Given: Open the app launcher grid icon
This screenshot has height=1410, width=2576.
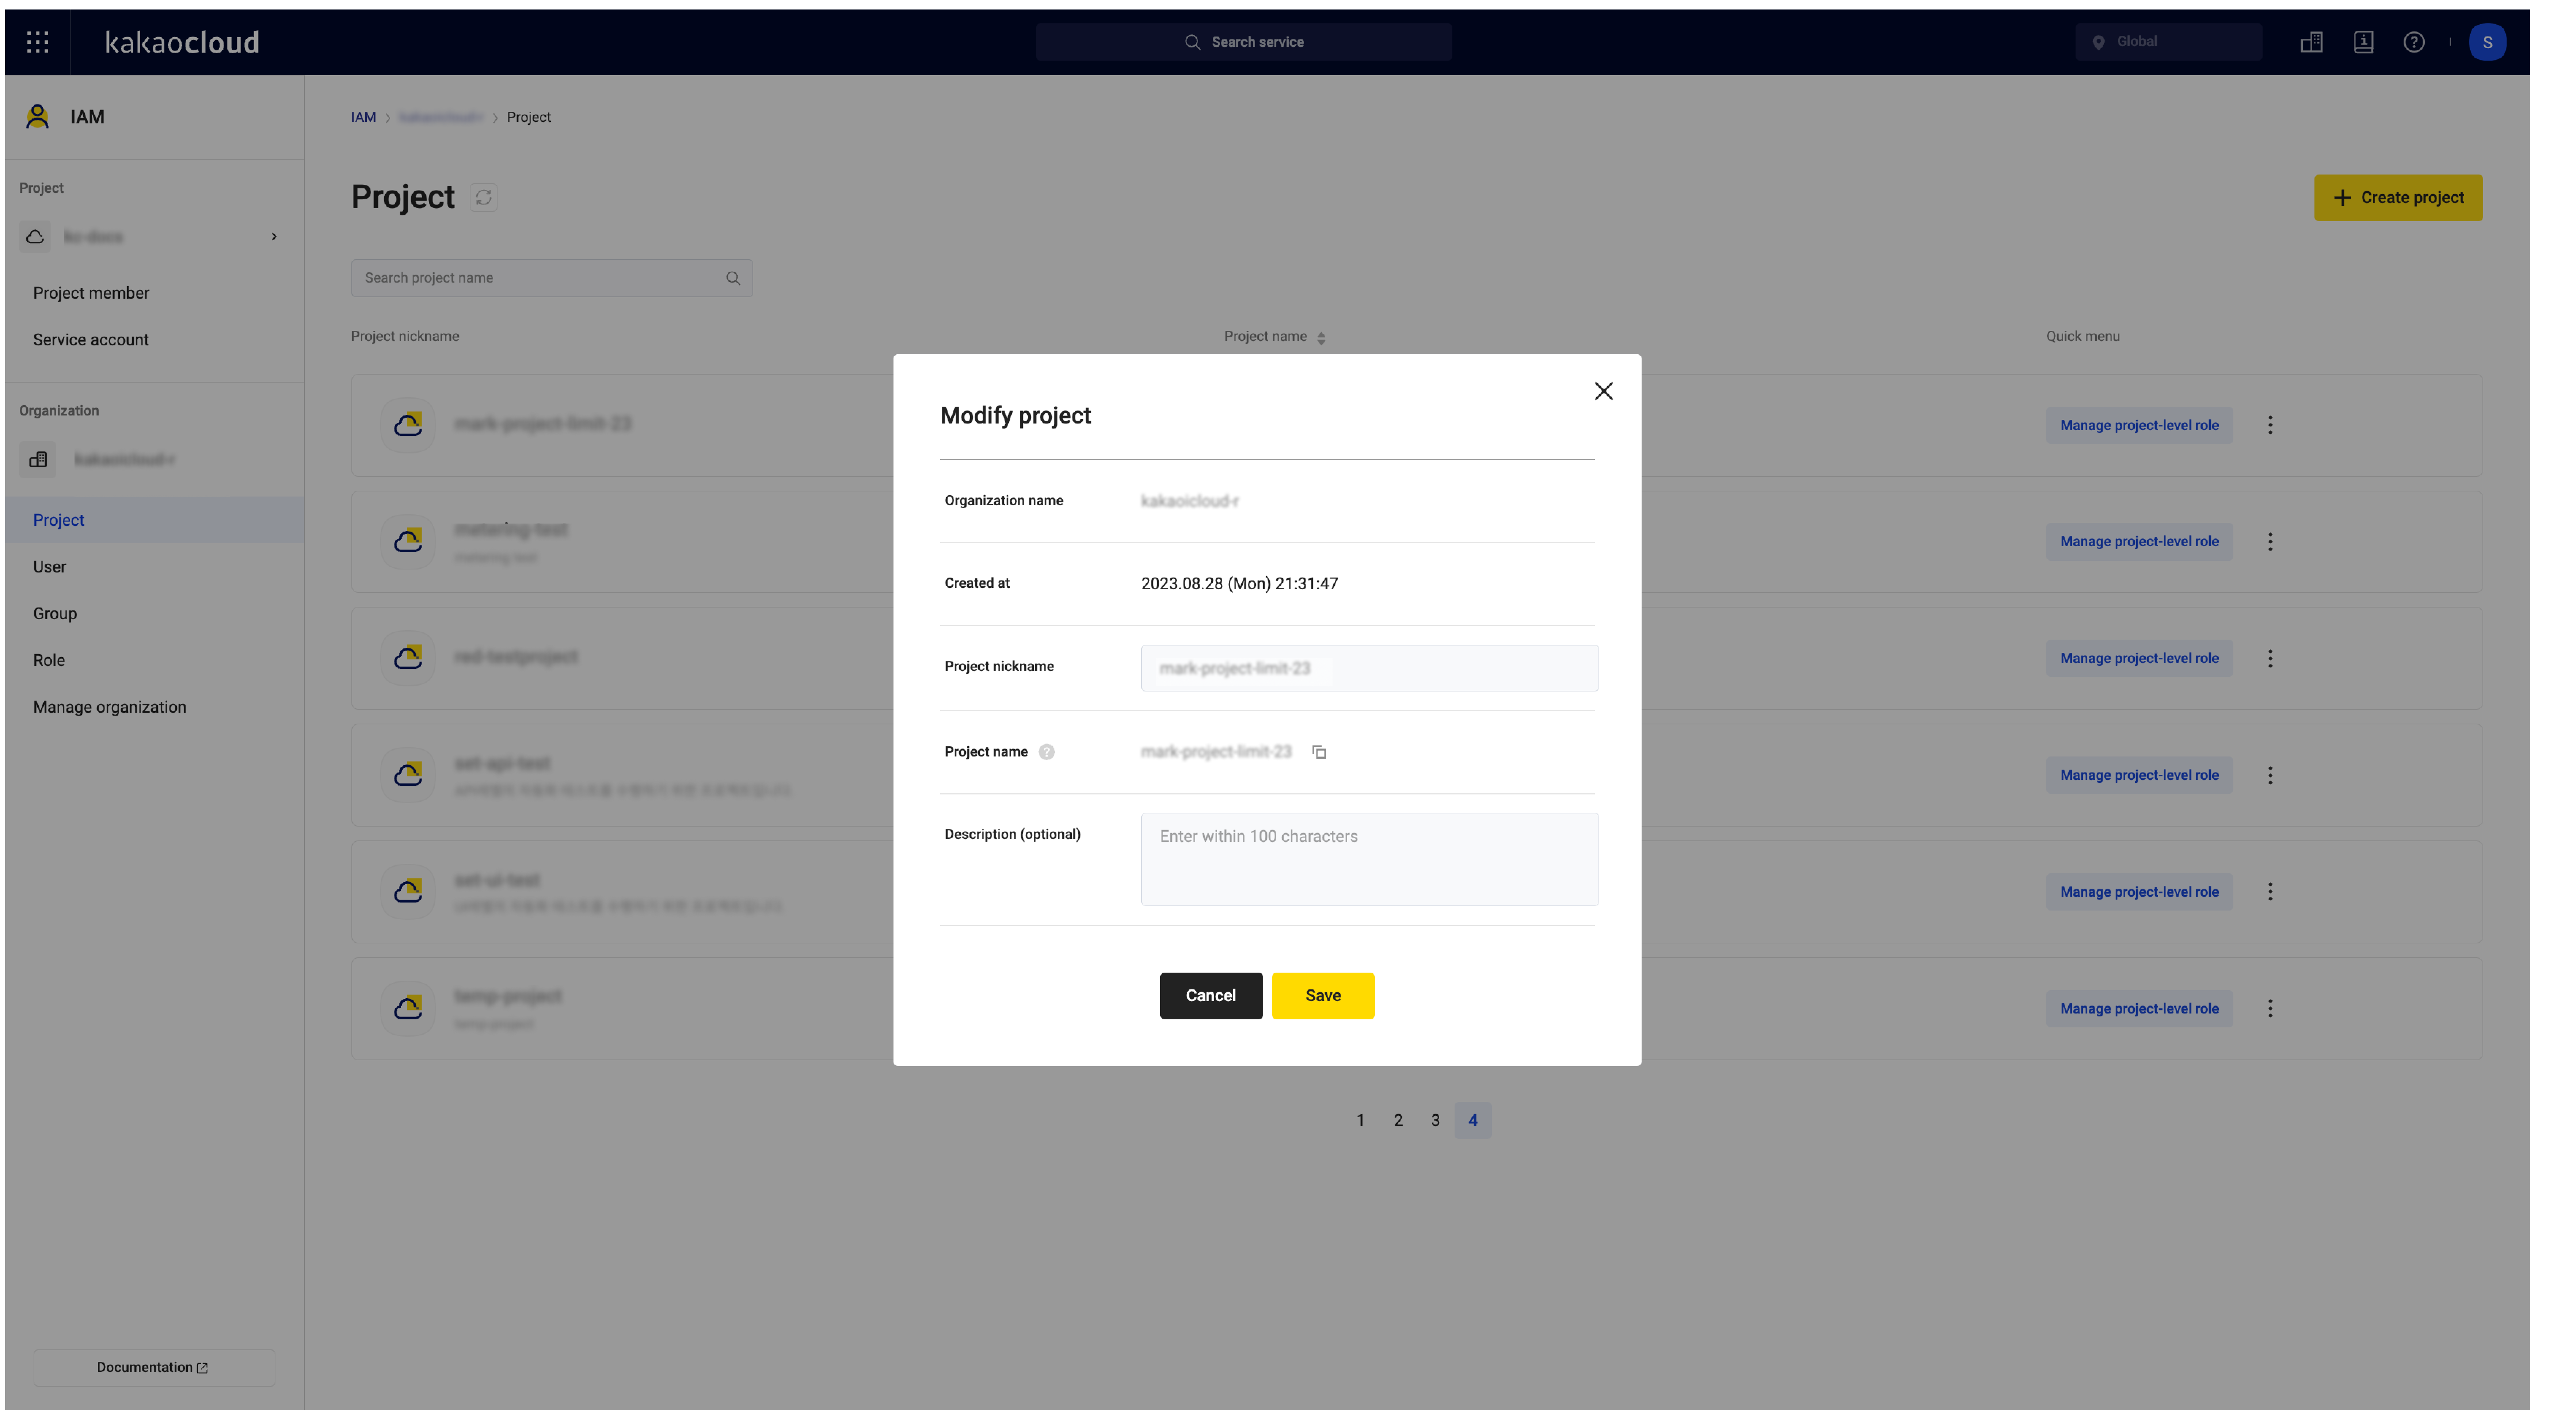Looking at the screenshot, I should (38, 42).
